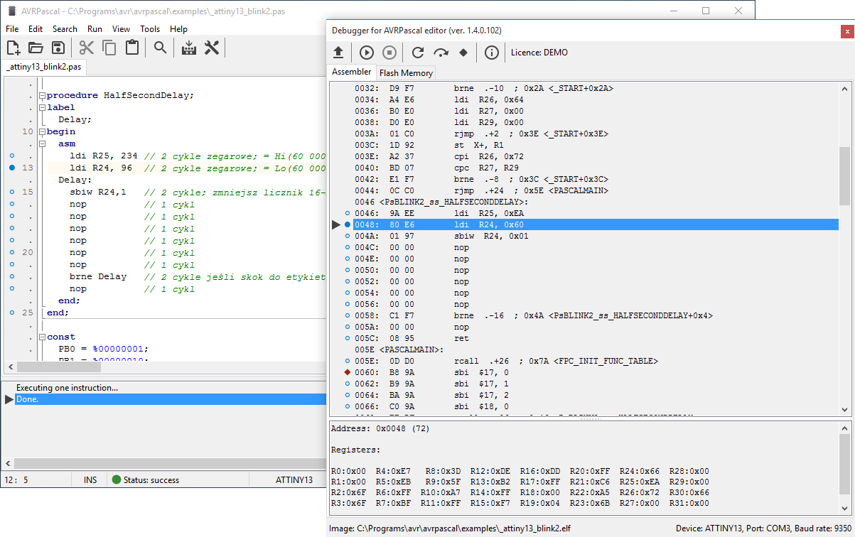This screenshot has width=855, height=537.
Task: Open the debugger info icon
Action: 491,53
